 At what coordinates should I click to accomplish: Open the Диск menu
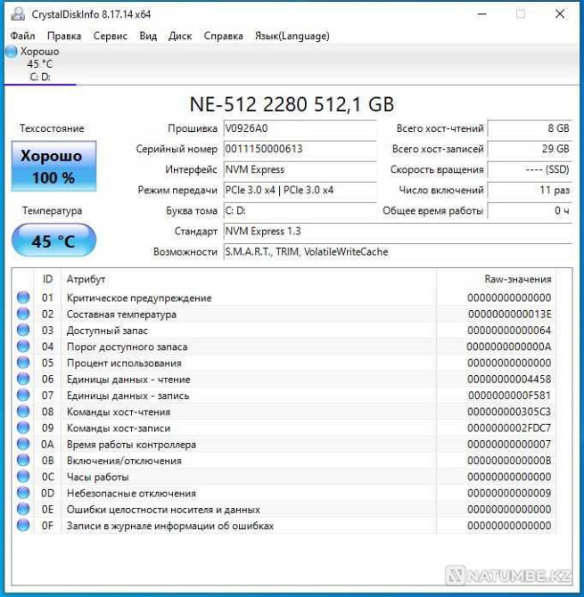(180, 36)
